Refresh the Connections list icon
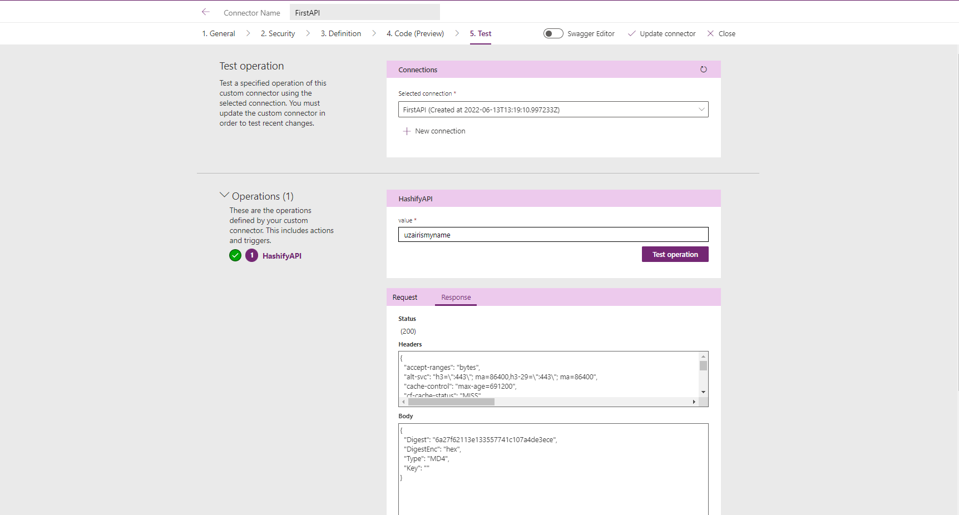The image size is (959, 515). click(x=703, y=70)
